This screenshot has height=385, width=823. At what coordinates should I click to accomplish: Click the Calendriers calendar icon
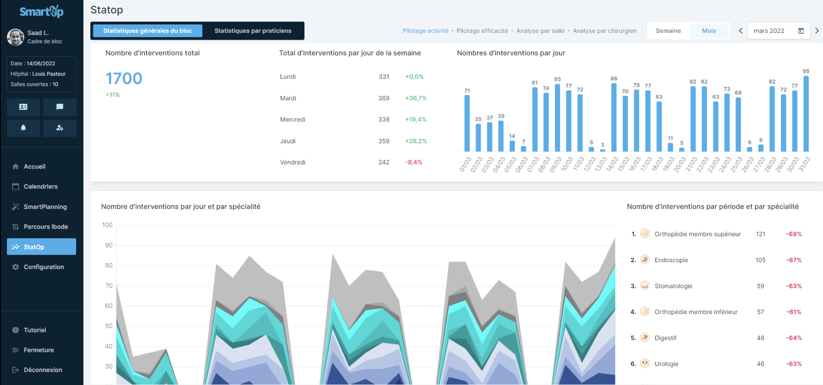[x=16, y=186]
